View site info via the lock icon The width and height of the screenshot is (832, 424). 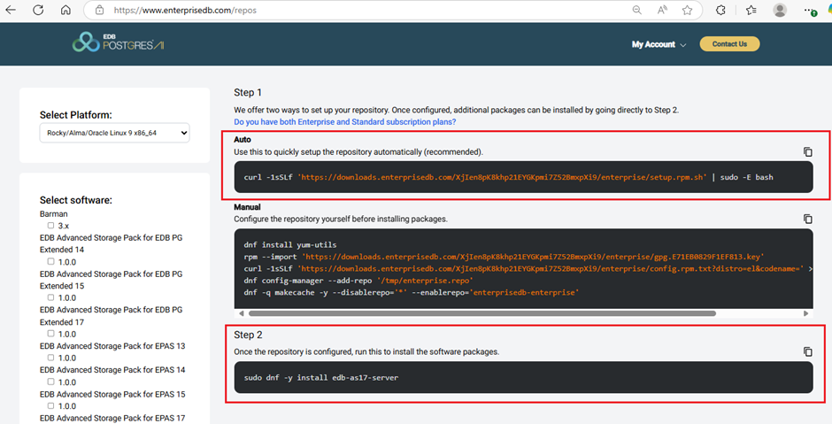99,10
